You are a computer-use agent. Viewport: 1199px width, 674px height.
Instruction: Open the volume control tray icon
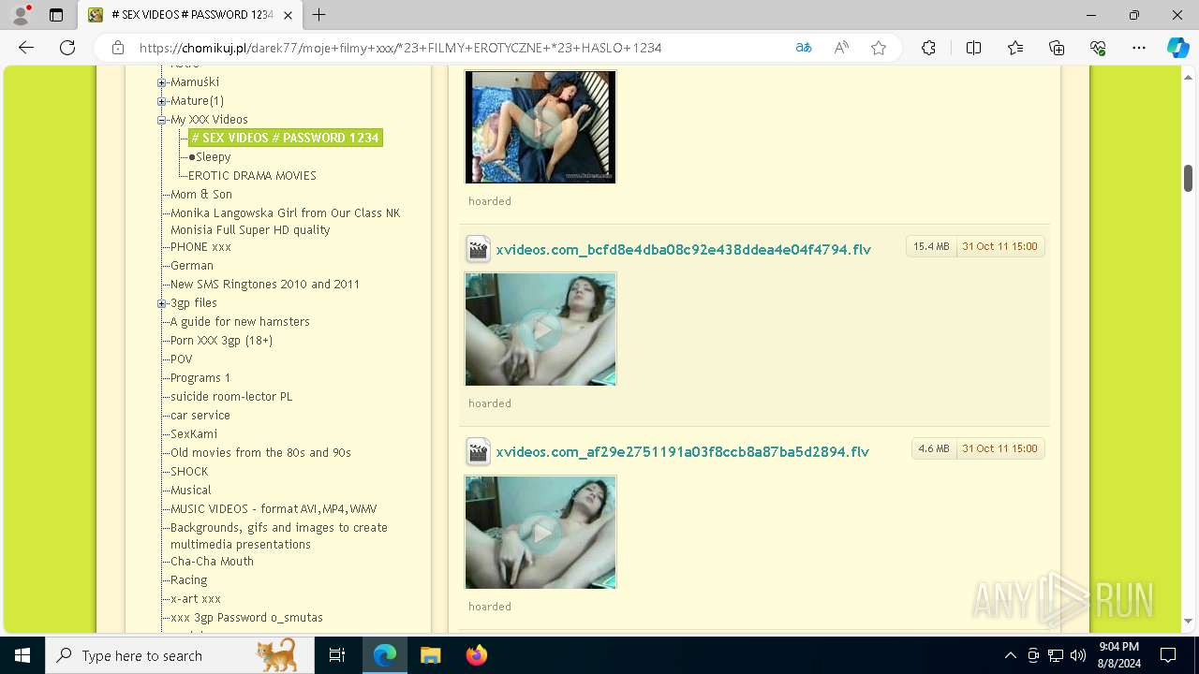(x=1077, y=655)
